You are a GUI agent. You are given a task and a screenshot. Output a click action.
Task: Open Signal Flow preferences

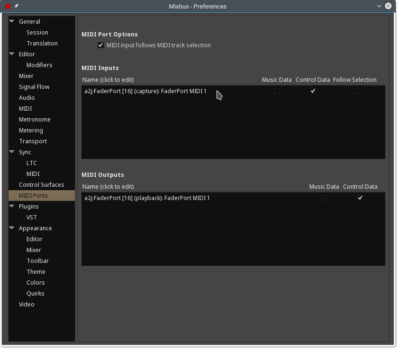34,87
